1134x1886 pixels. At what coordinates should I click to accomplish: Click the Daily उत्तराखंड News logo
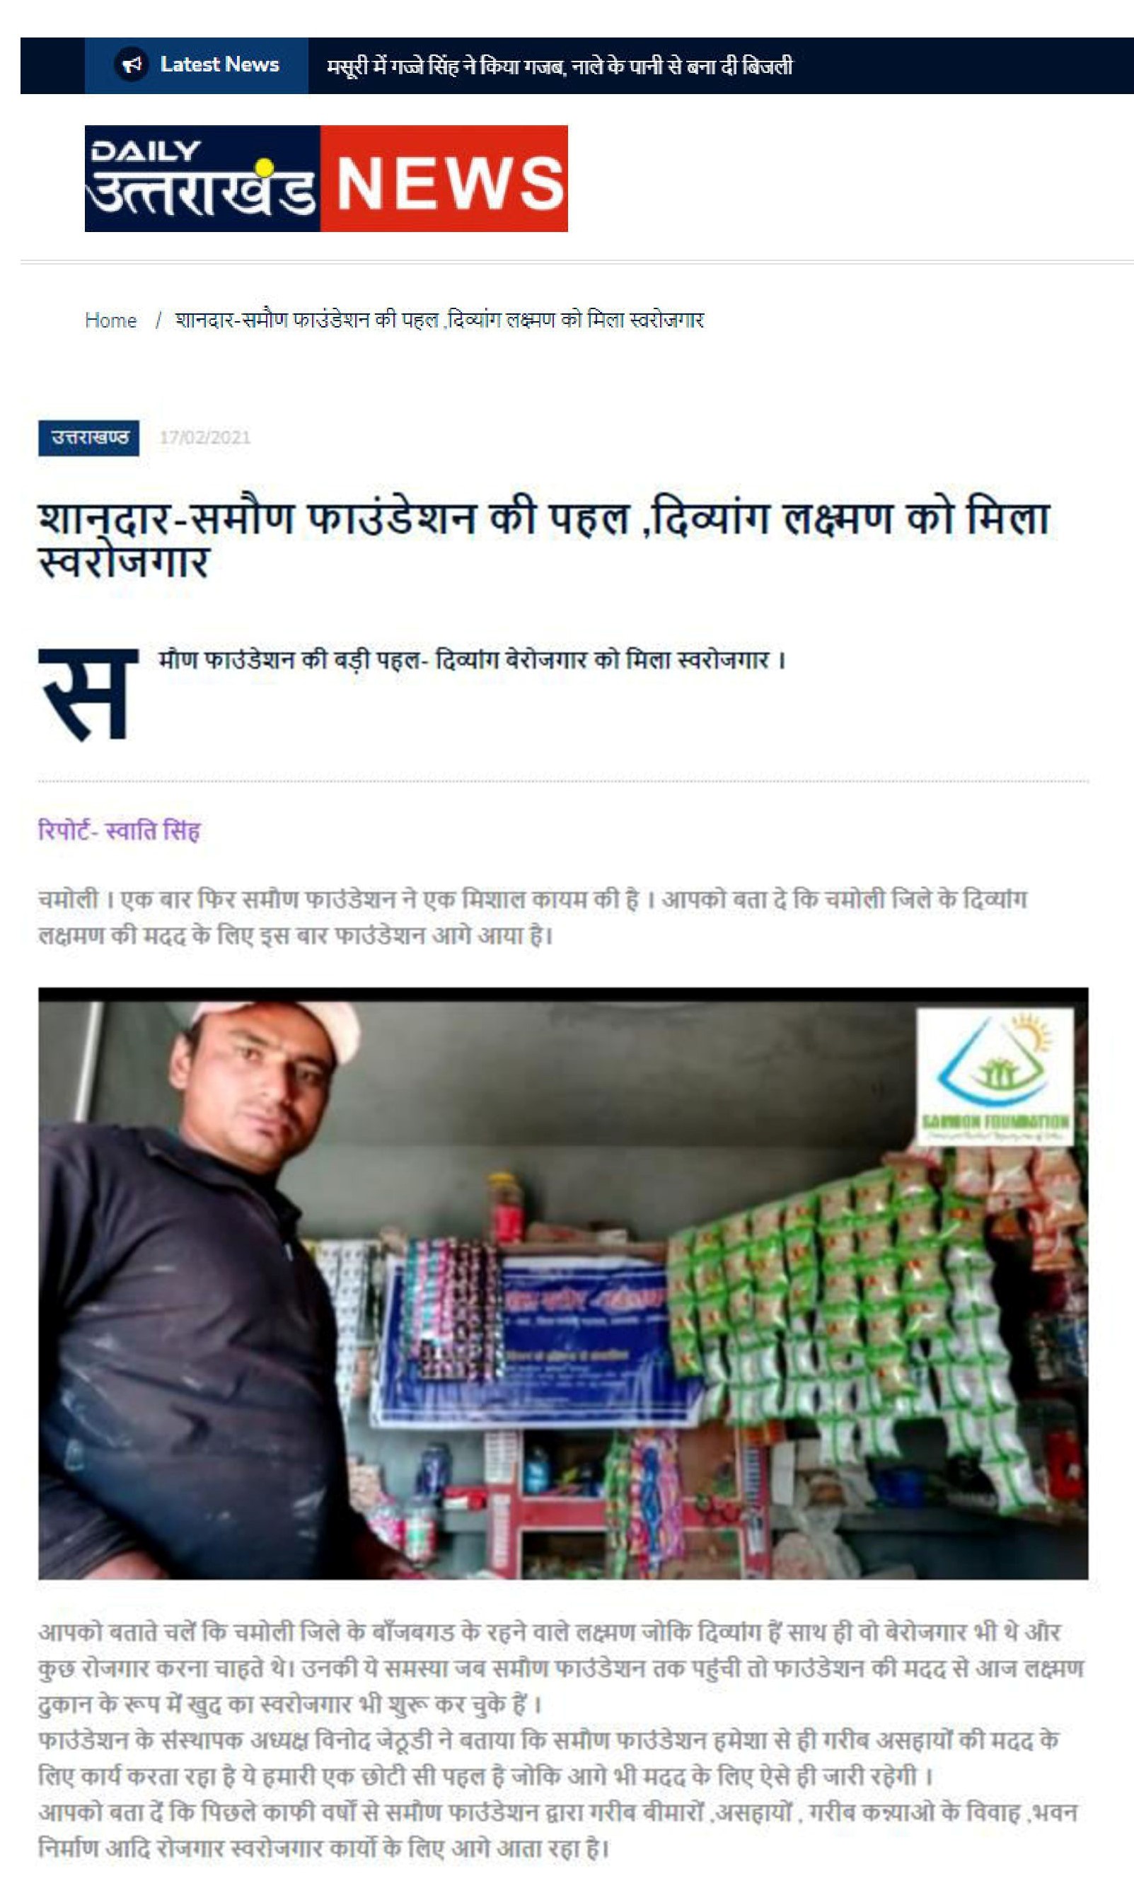point(326,178)
